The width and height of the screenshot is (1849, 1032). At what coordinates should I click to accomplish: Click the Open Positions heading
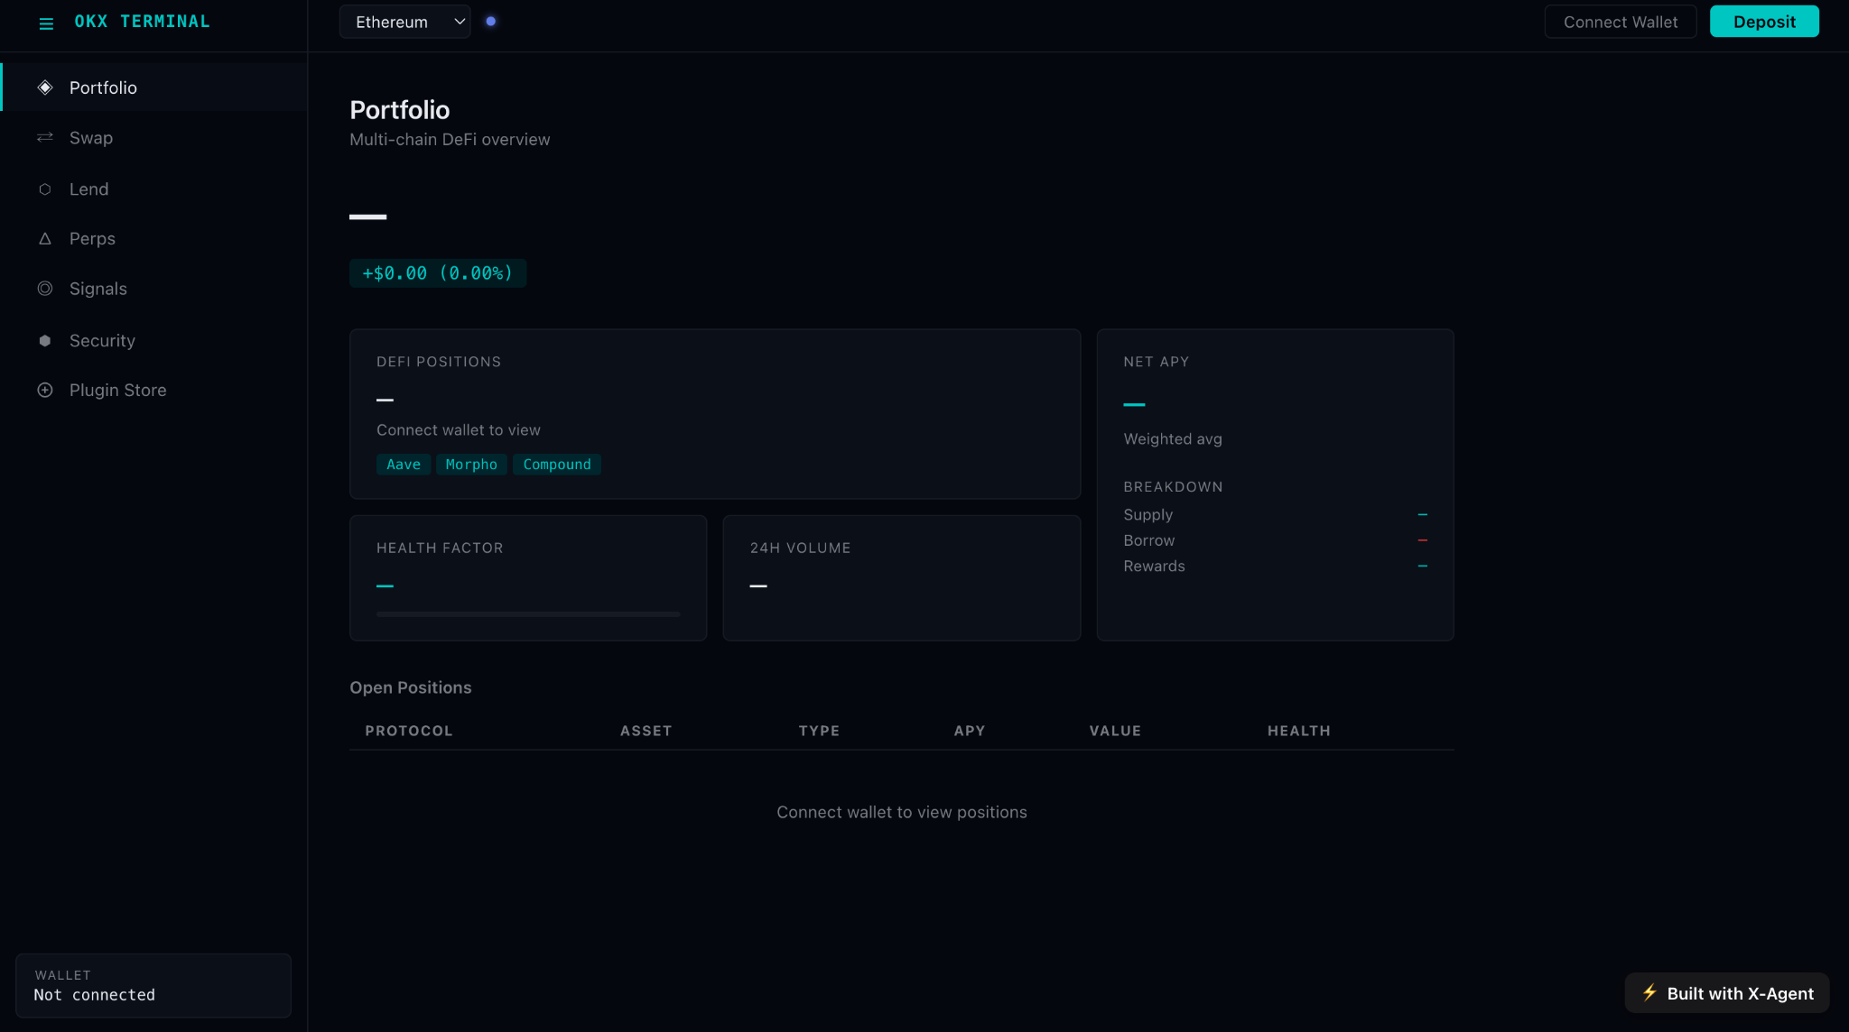[x=411, y=687]
